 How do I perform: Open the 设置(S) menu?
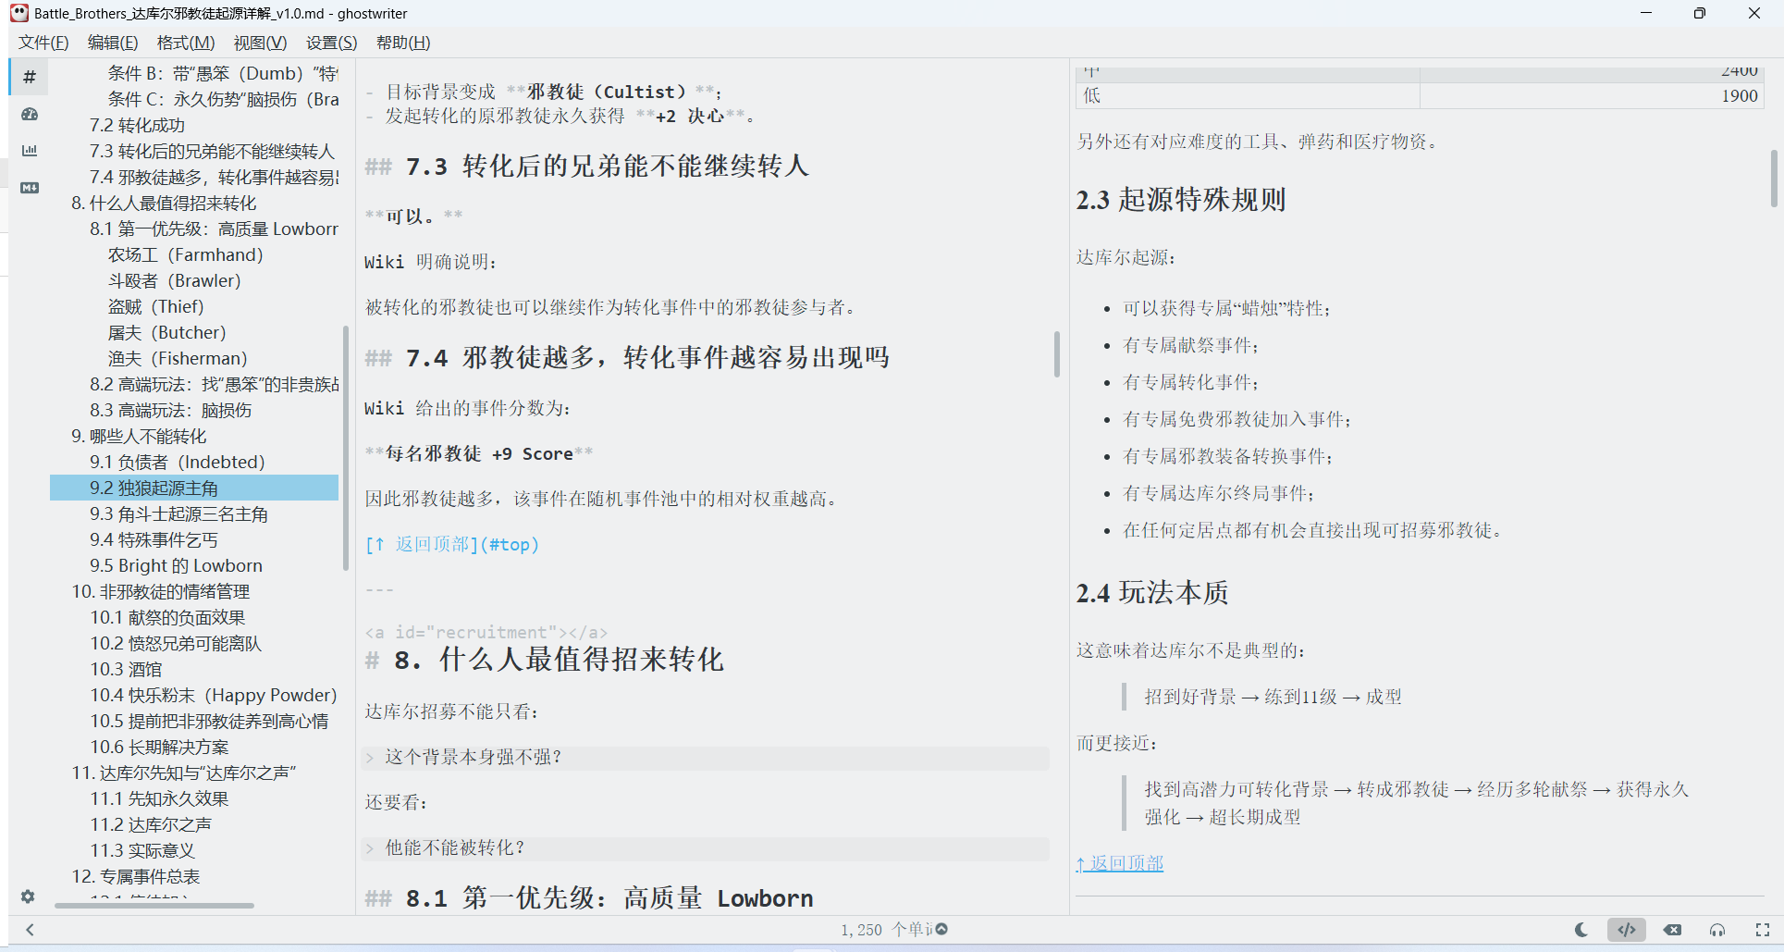click(x=332, y=43)
